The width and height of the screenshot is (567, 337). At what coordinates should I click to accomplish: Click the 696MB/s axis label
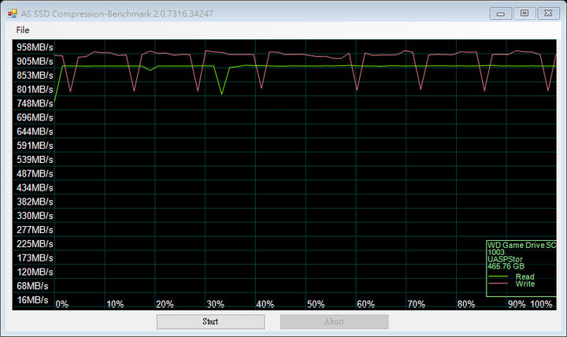[35, 117]
